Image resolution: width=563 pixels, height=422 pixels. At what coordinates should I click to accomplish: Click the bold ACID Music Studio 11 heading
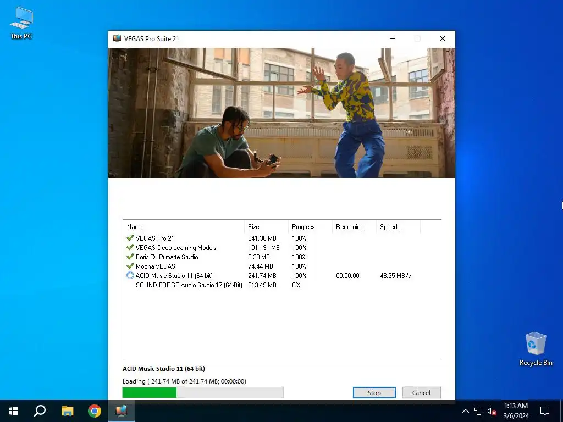pos(164,369)
